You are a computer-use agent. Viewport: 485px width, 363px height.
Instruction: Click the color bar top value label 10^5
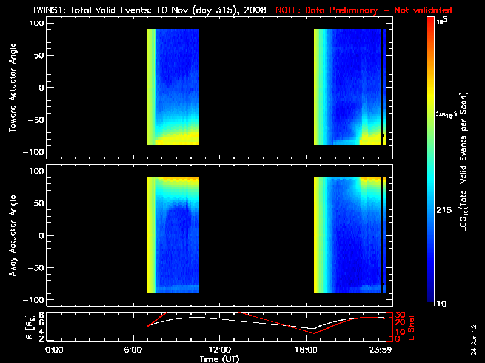pos(443,21)
